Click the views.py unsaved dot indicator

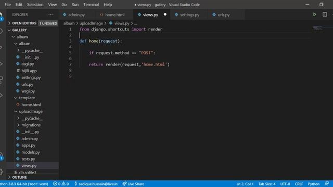(x=165, y=15)
